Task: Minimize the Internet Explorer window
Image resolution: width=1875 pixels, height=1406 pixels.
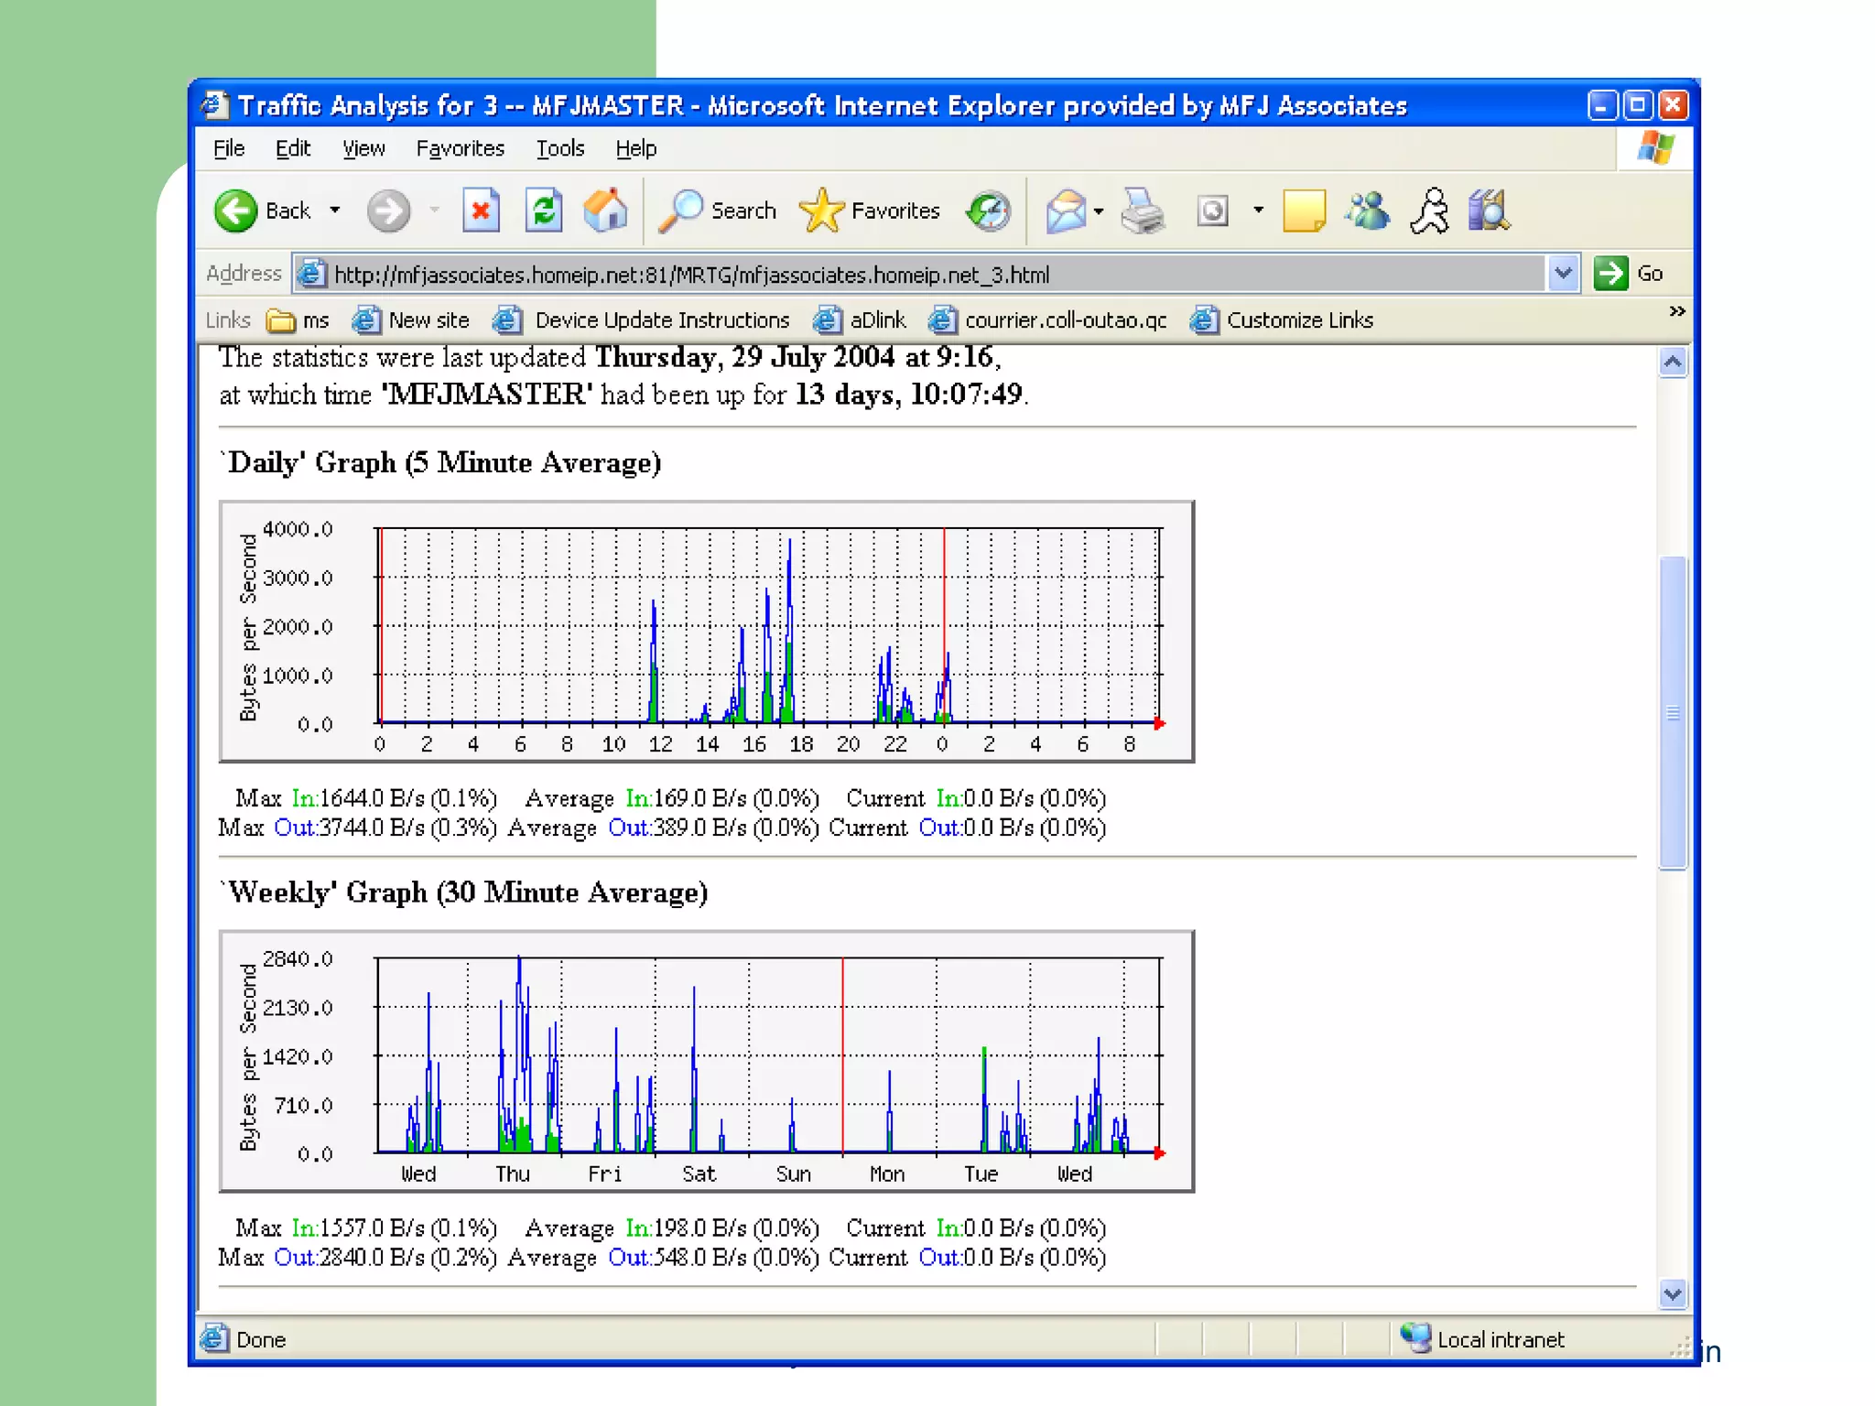Action: (x=1601, y=105)
